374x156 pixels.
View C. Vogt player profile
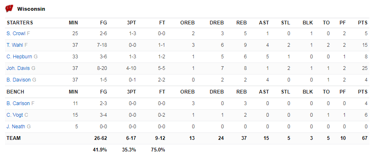[15, 115]
